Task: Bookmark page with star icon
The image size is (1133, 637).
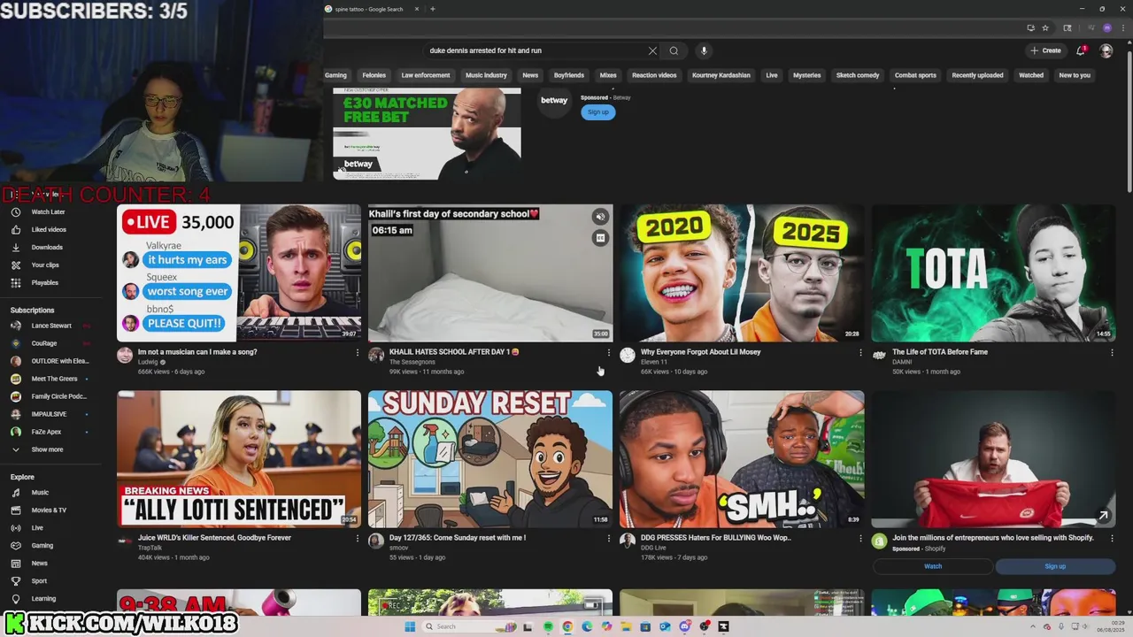Action: click(x=1044, y=28)
